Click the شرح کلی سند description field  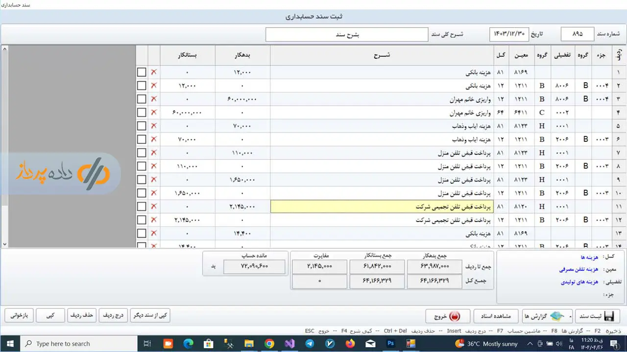point(347,35)
